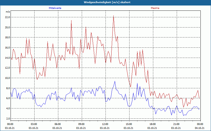Click the 15:00 time axis label
The image size is (211, 131).
(x=129, y=124)
